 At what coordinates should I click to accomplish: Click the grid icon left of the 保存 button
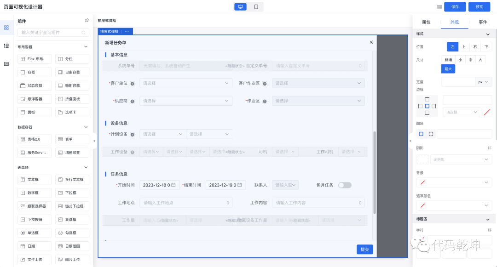440,6
